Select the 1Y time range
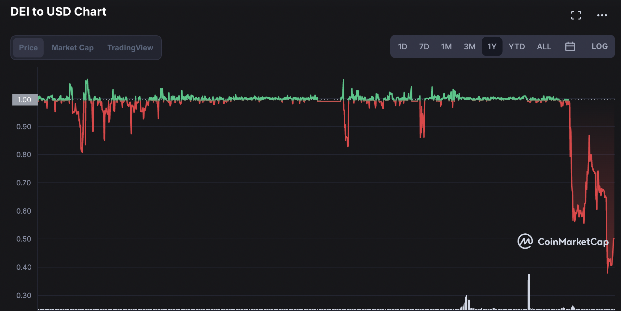 [492, 46]
